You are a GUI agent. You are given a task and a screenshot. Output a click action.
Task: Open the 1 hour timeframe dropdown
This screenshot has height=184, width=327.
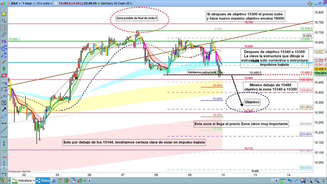pyautogui.click(x=27, y=4)
